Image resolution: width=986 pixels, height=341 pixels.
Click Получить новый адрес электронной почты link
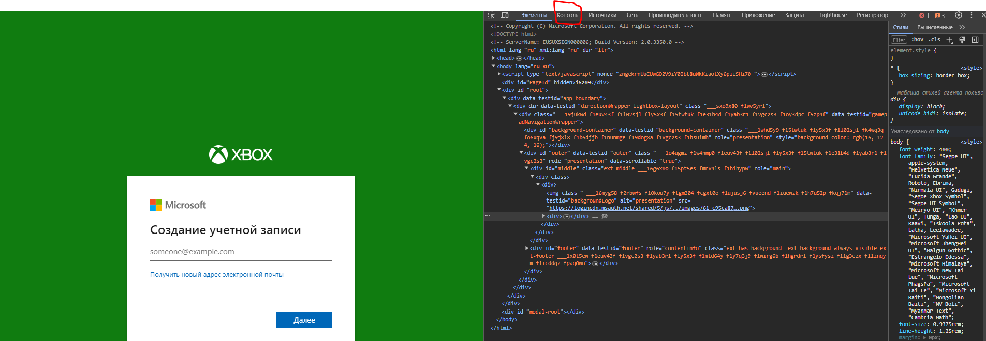(x=217, y=275)
